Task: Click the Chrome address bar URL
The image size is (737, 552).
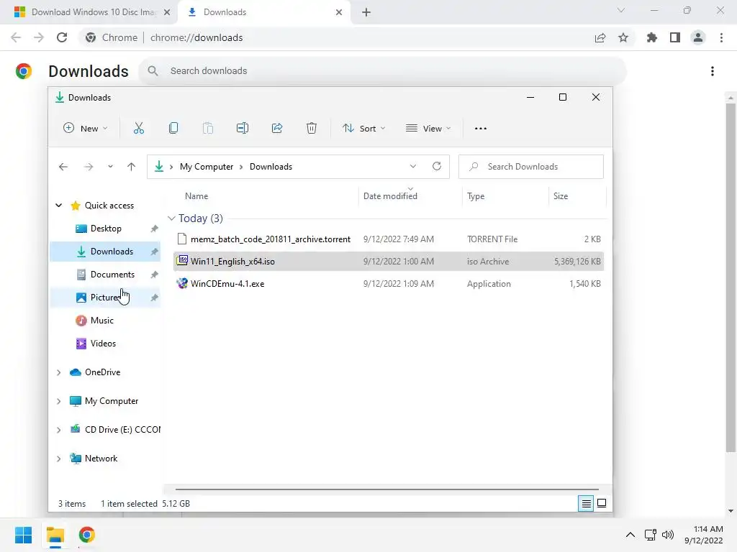Action: click(196, 37)
